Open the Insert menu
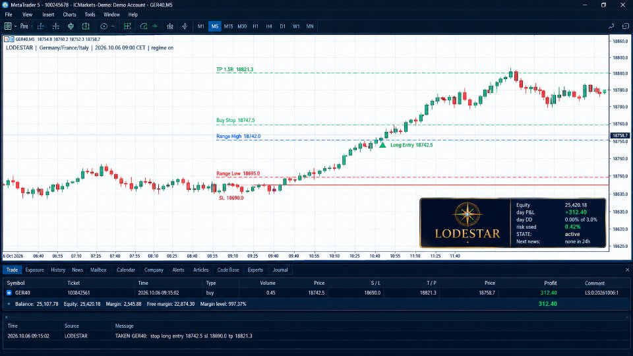The height and width of the screenshot is (356, 633). click(48, 15)
